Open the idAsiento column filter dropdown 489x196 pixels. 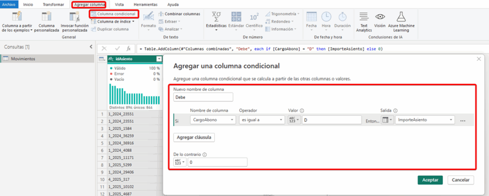tap(159, 59)
